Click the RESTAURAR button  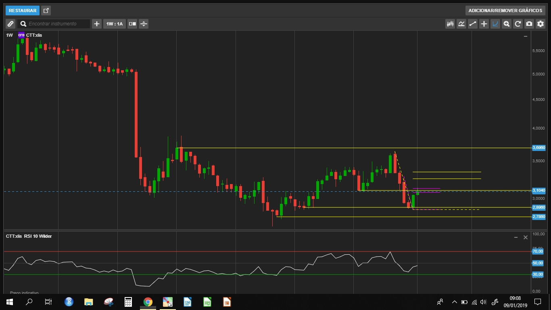click(23, 10)
